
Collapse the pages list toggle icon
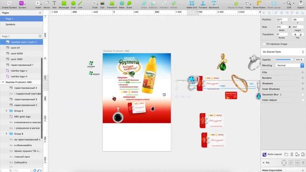(x=40, y=36)
